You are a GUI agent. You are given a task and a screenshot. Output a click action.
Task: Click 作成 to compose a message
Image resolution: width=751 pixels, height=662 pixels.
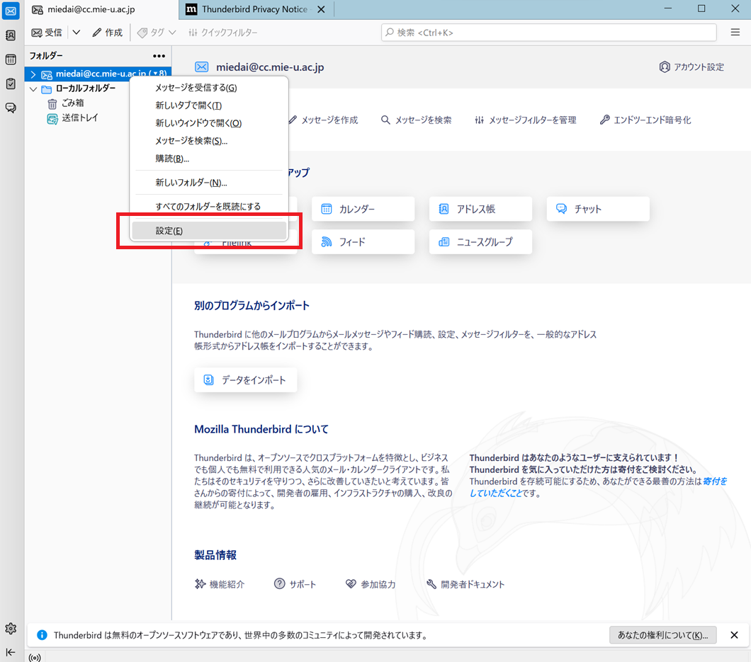click(107, 33)
